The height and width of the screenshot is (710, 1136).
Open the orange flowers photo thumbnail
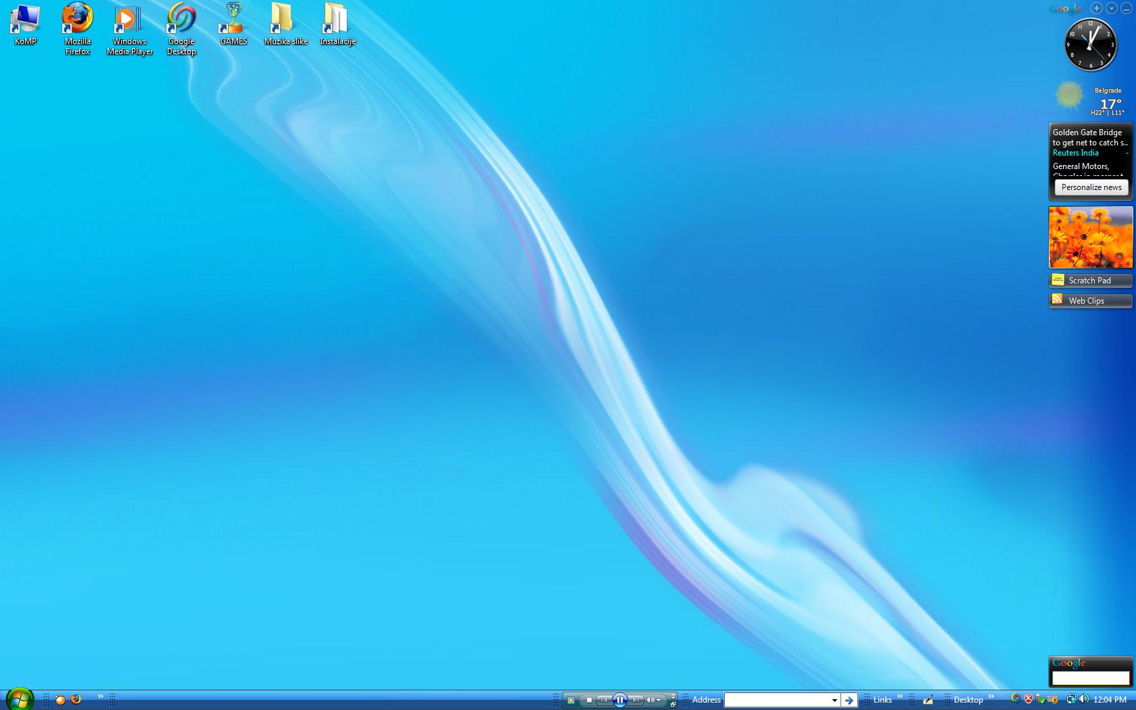tap(1091, 237)
